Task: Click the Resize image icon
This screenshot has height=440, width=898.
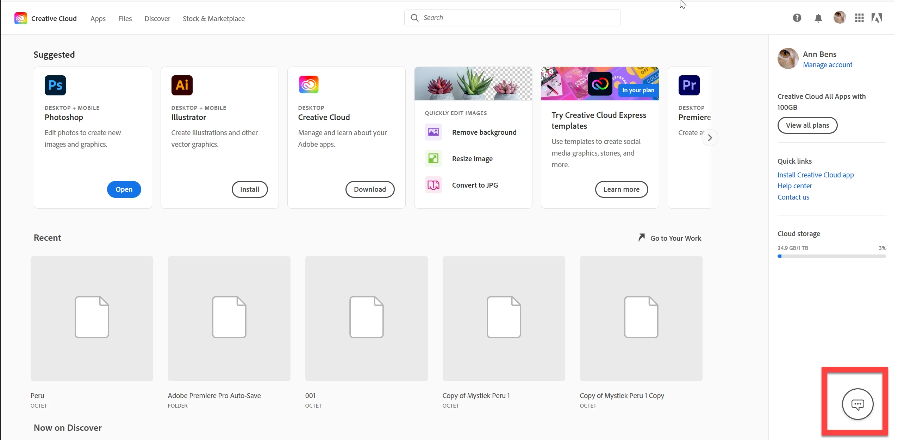Action: [433, 158]
